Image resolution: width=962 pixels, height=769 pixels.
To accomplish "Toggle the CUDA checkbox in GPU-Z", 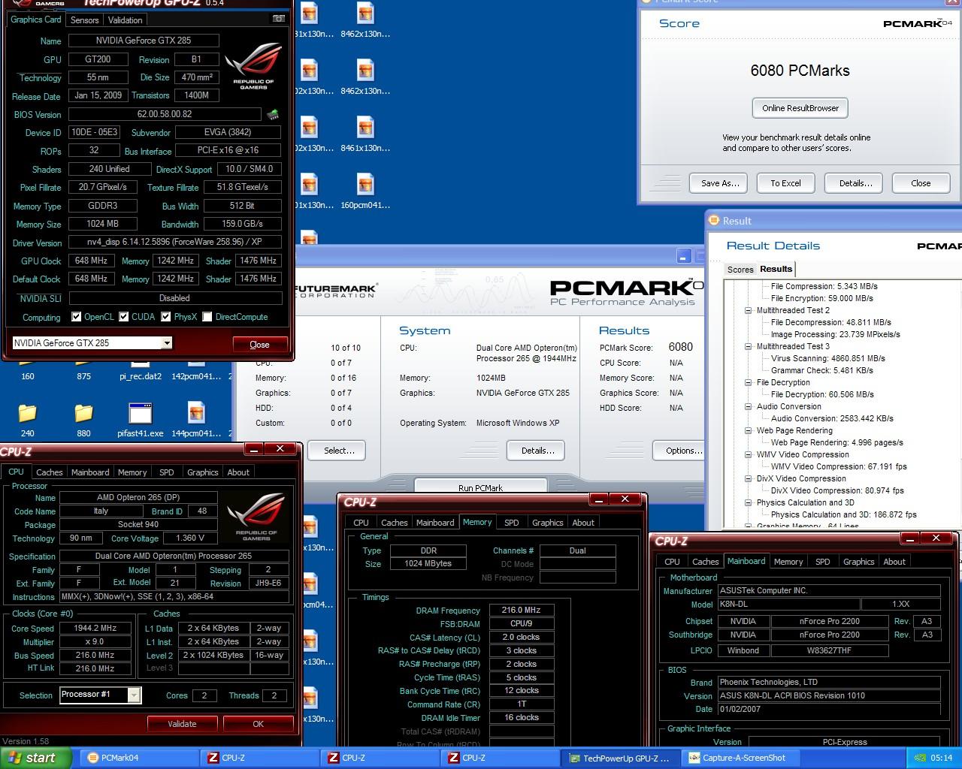I will click(124, 317).
